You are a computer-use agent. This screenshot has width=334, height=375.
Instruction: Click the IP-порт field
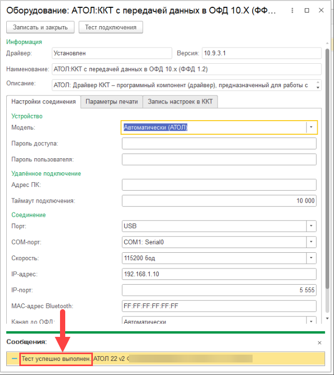pos(219,290)
